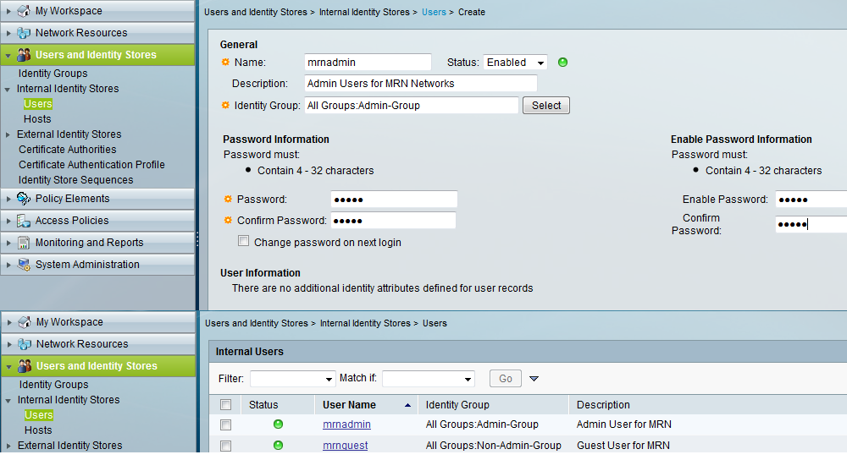Open the Status dropdown showing Enabled
The height and width of the screenshot is (460, 847).
(x=515, y=63)
